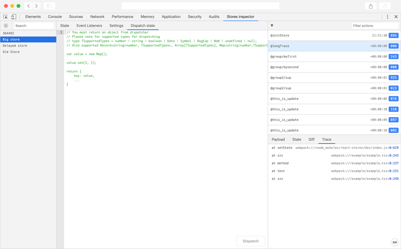Open the State tab in action details
The width and height of the screenshot is (401, 249).
297,139
